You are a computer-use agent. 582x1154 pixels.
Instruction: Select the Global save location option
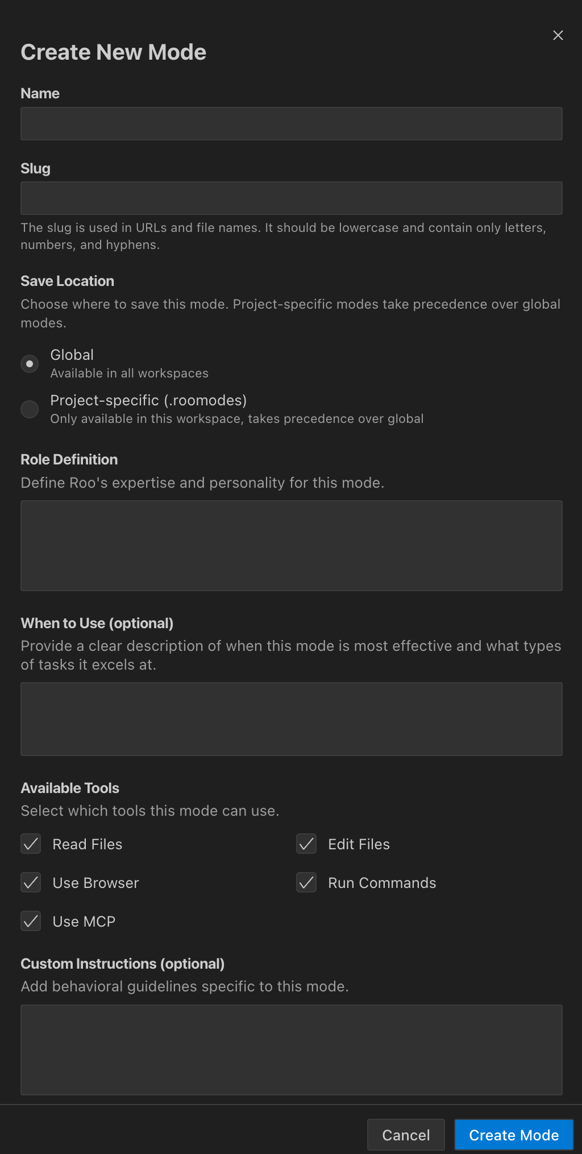point(30,363)
